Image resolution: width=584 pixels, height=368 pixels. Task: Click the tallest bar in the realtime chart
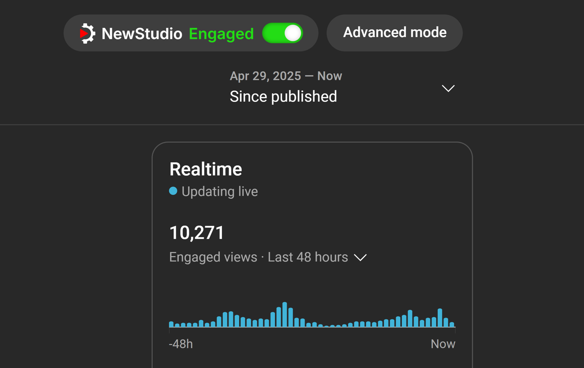click(285, 315)
